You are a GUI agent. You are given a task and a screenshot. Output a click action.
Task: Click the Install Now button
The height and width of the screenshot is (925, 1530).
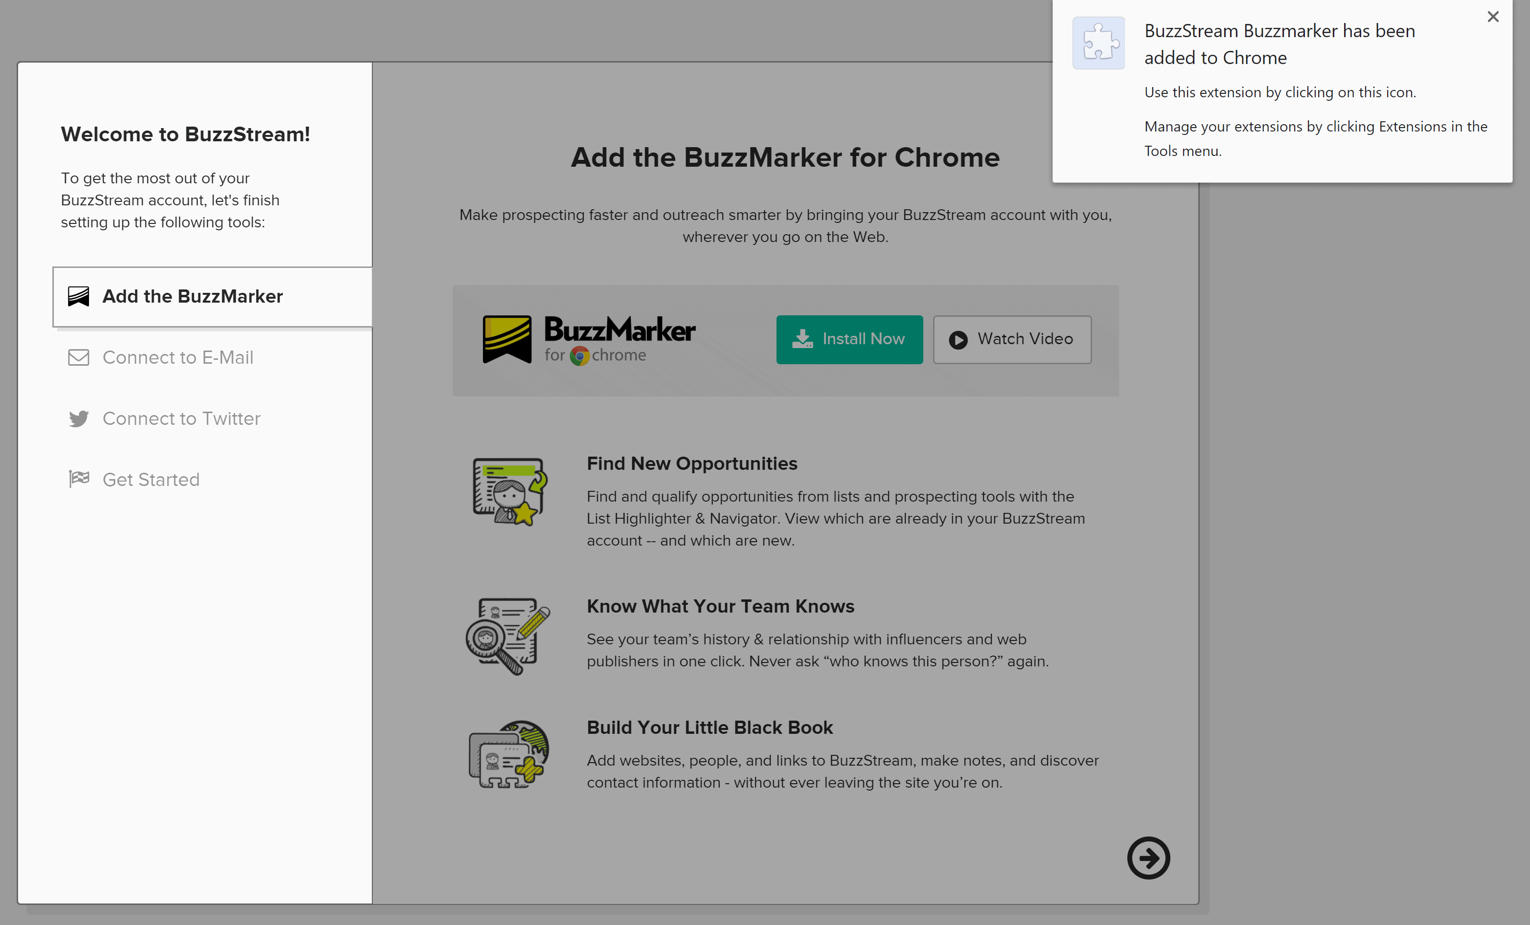tap(849, 339)
